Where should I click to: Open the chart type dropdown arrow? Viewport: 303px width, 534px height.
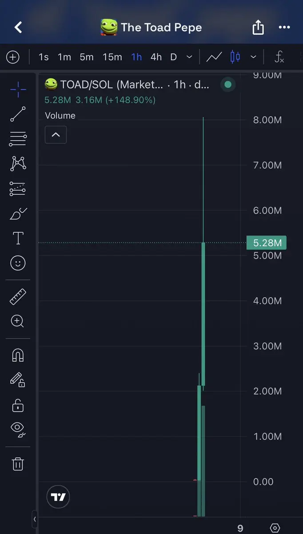253,57
